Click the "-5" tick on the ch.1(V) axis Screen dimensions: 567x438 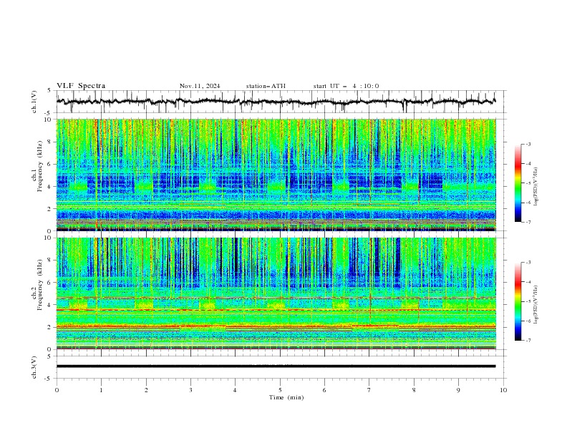tap(49, 113)
